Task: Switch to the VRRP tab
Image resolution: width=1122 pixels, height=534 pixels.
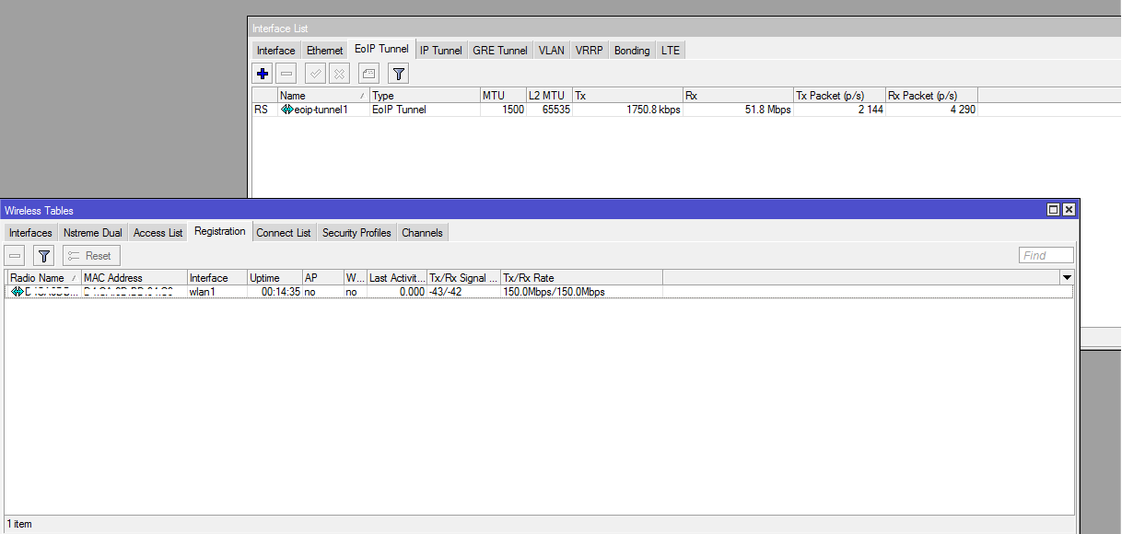Action: pyautogui.click(x=590, y=51)
